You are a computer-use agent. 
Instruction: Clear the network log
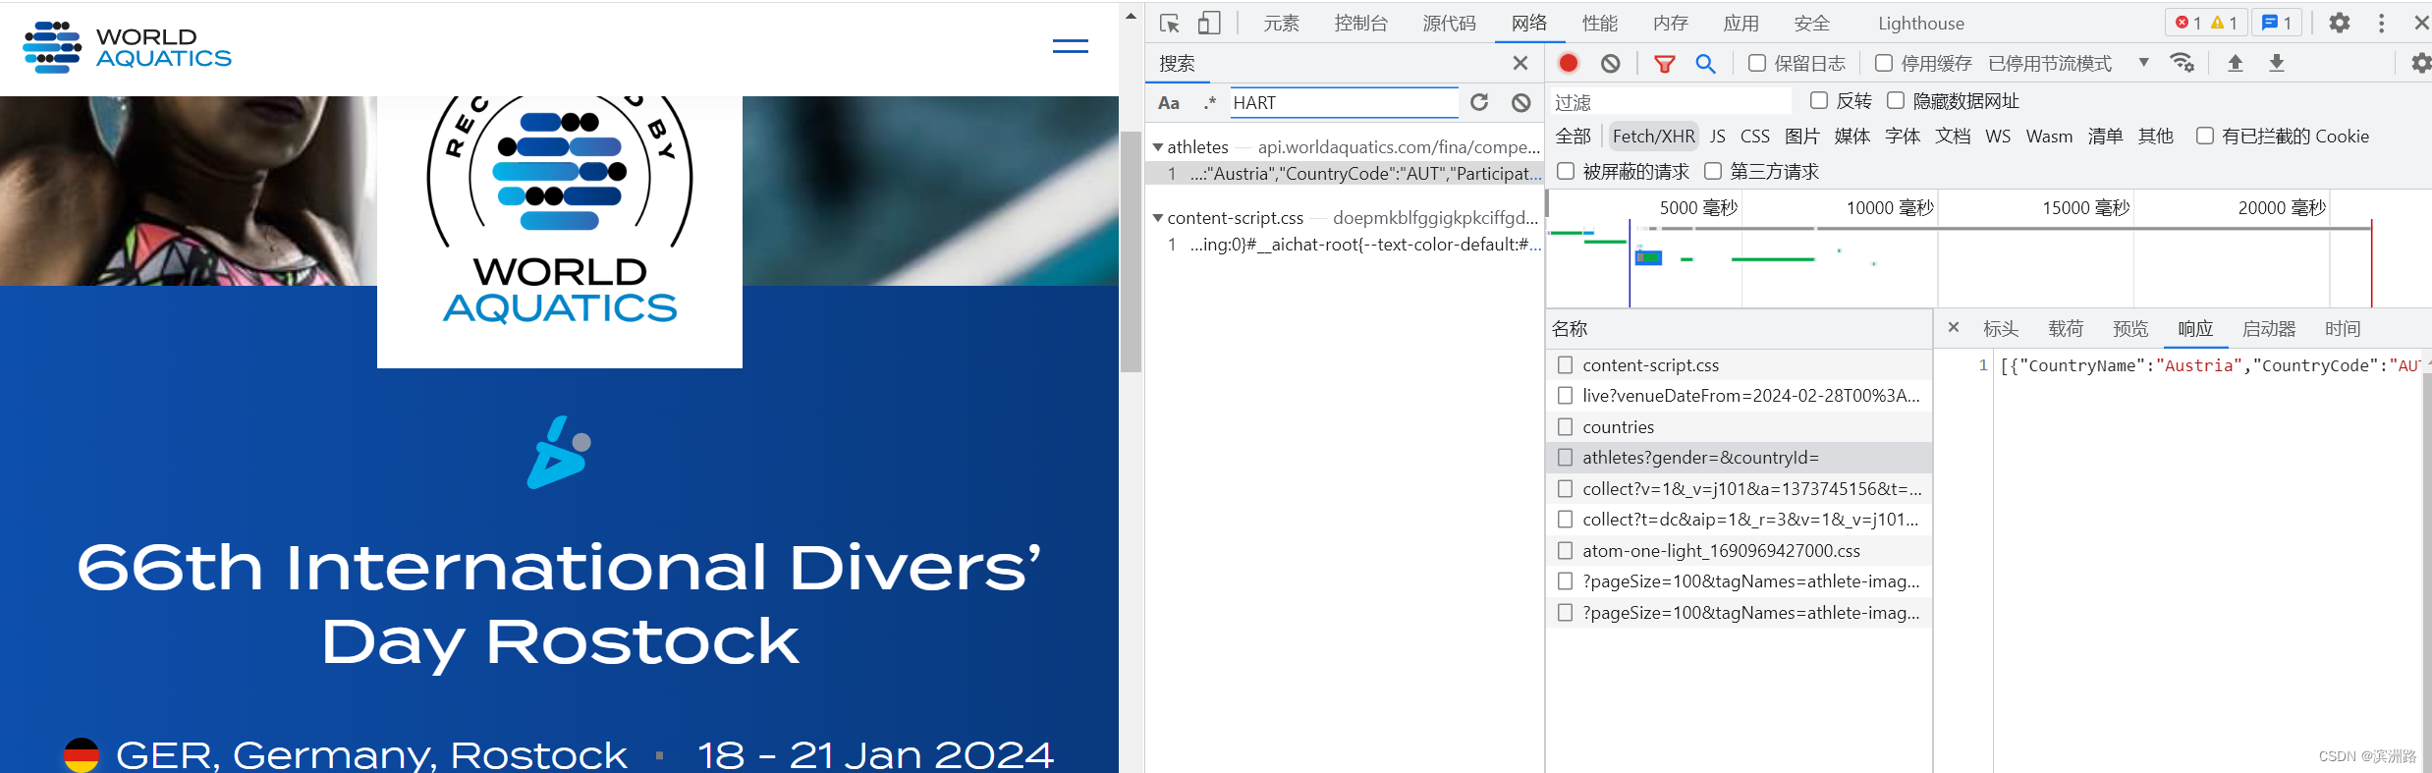(1611, 63)
